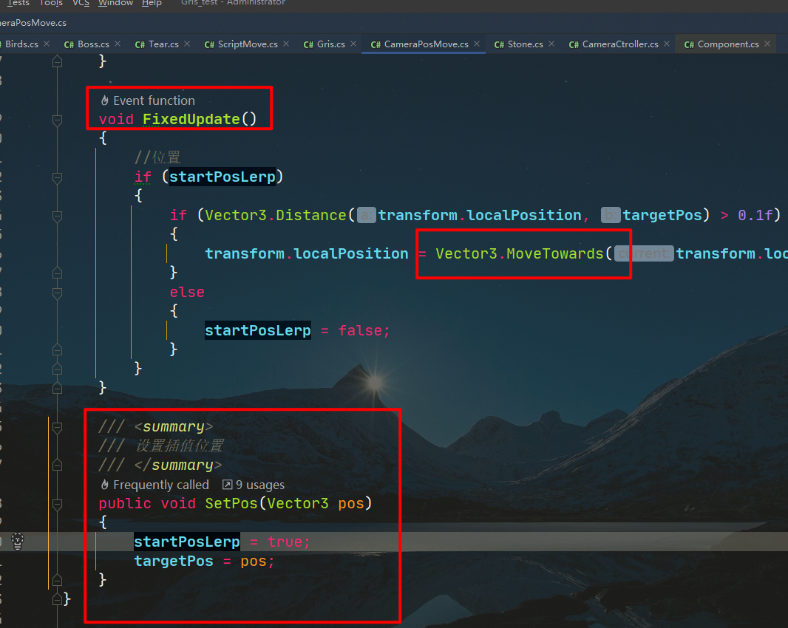Click the lightbulb quick-fix icon in the gutter

pos(18,542)
